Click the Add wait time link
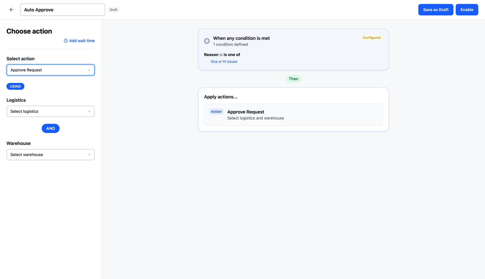 point(81,41)
